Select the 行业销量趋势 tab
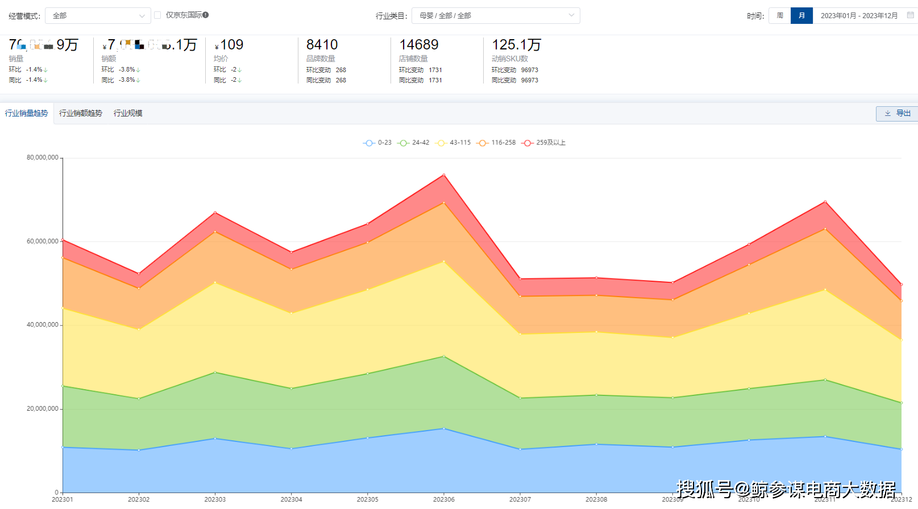Image resolution: width=918 pixels, height=509 pixels. pos(27,113)
